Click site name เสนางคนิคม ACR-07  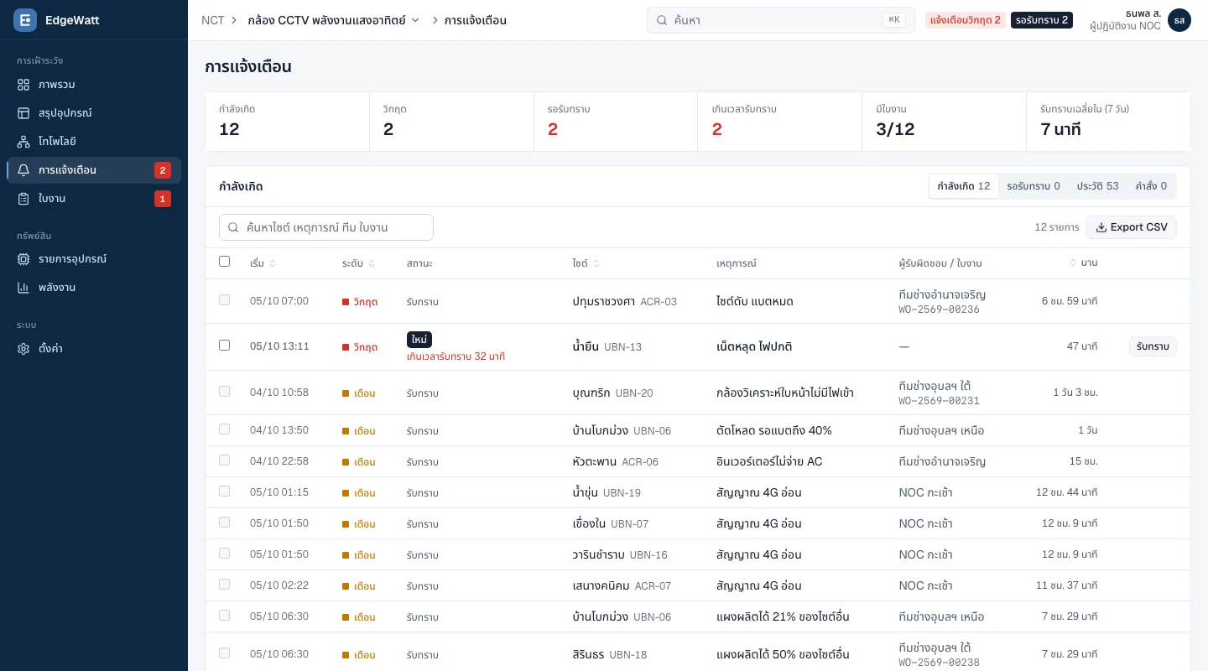coord(622,585)
